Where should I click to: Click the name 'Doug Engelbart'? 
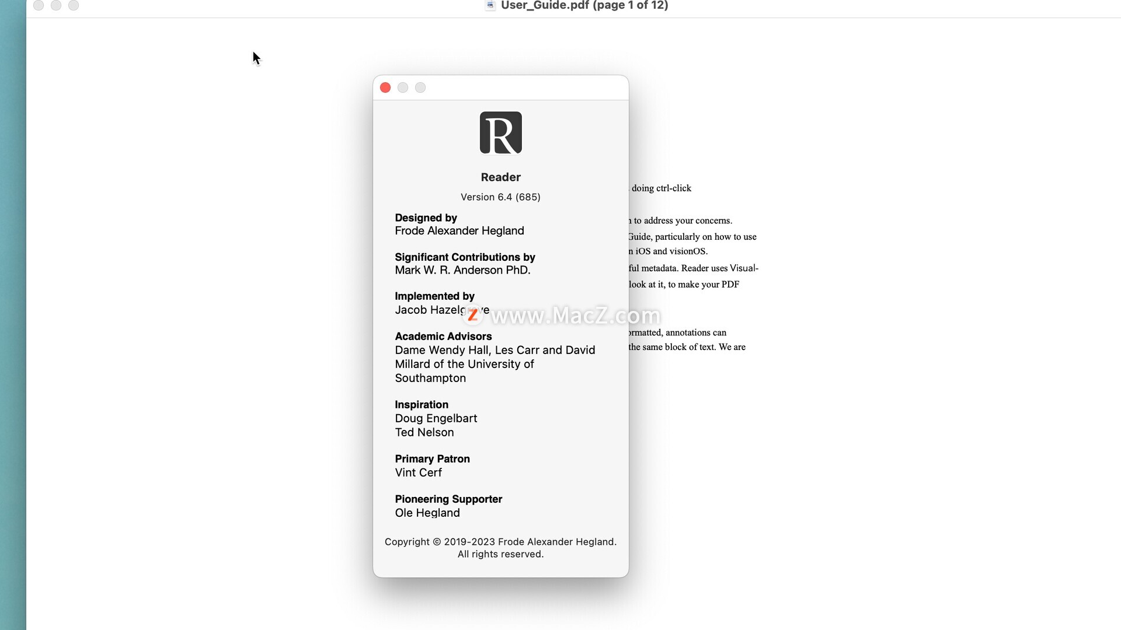point(436,418)
